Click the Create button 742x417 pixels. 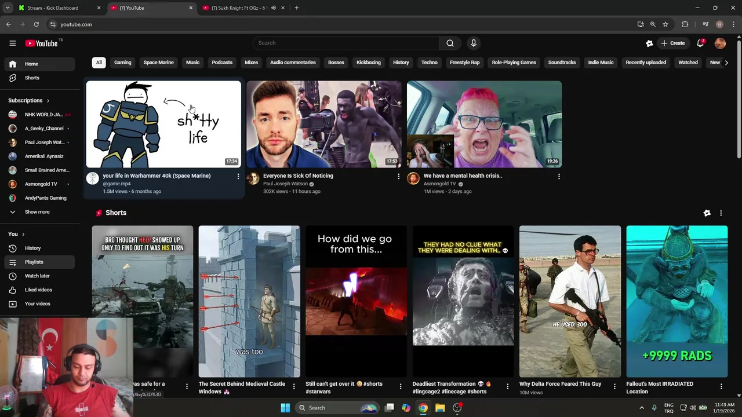click(673, 43)
